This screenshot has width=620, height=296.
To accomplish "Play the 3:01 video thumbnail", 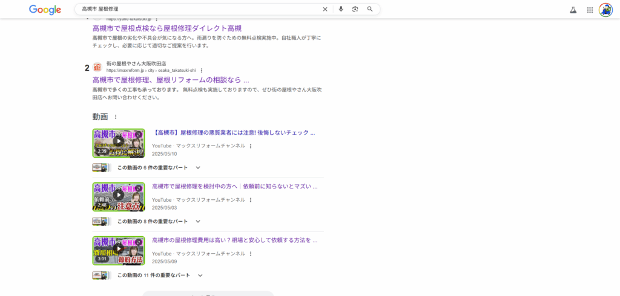I will (118, 249).
